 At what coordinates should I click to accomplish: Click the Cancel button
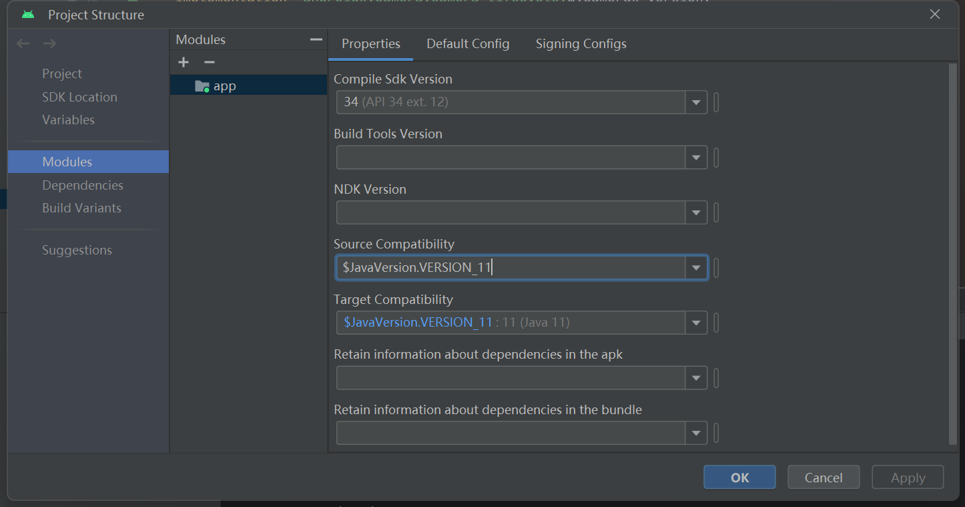point(823,478)
